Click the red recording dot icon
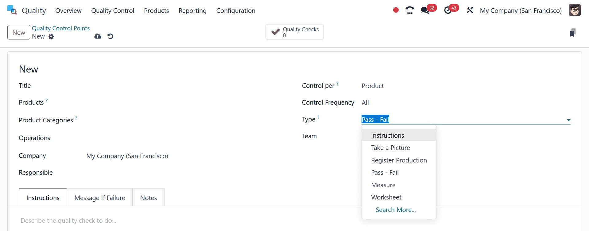Screen dimensions: 589x231 pos(396,10)
